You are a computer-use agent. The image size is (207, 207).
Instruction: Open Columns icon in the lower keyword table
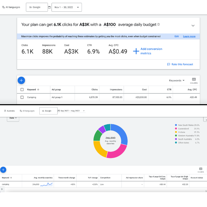(200, 169)
